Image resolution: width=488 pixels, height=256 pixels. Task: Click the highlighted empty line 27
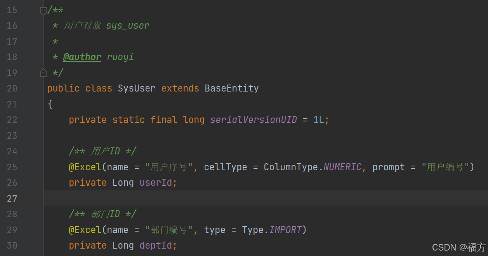(x=155, y=198)
